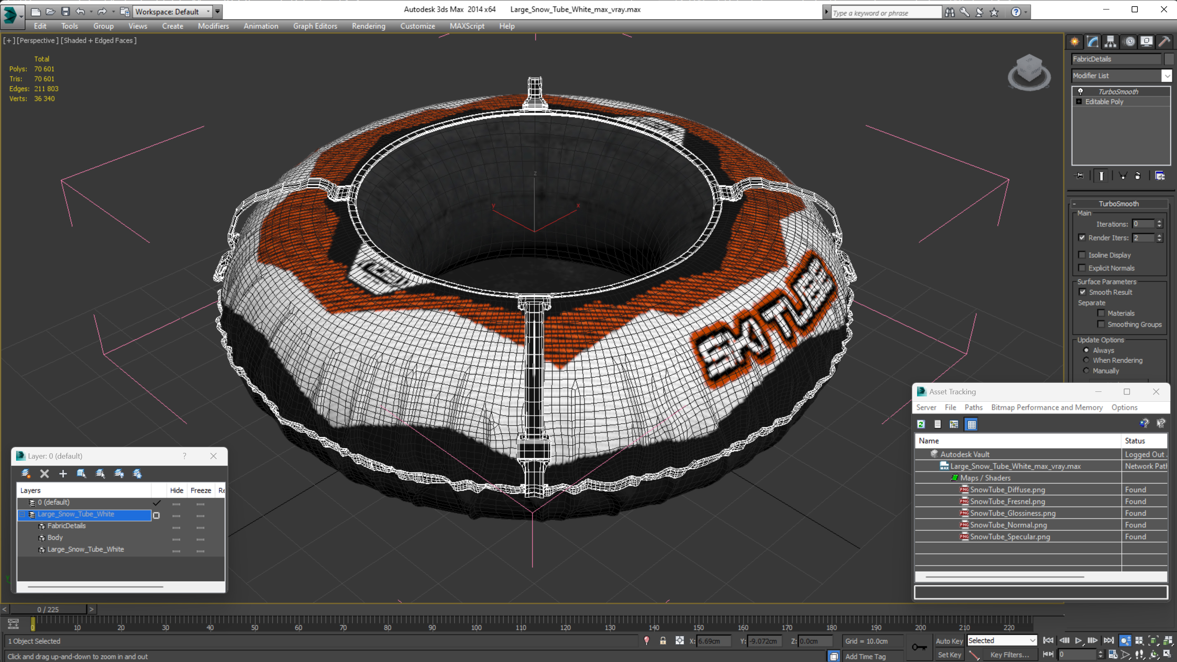The height and width of the screenshot is (662, 1177).
Task: Select When Rendering update option
Action: click(x=1086, y=360)
